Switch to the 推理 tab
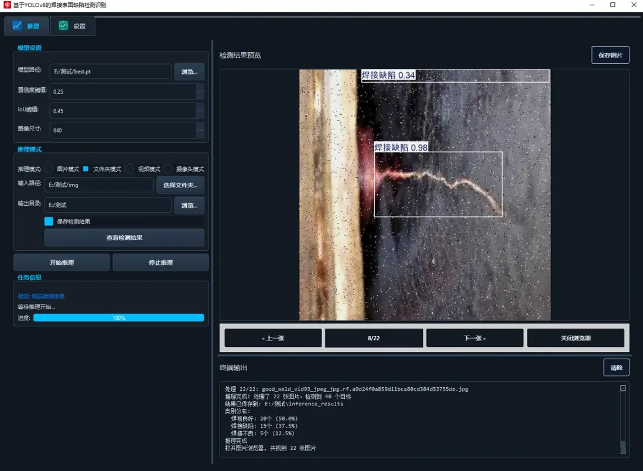 tap(26, 26)
